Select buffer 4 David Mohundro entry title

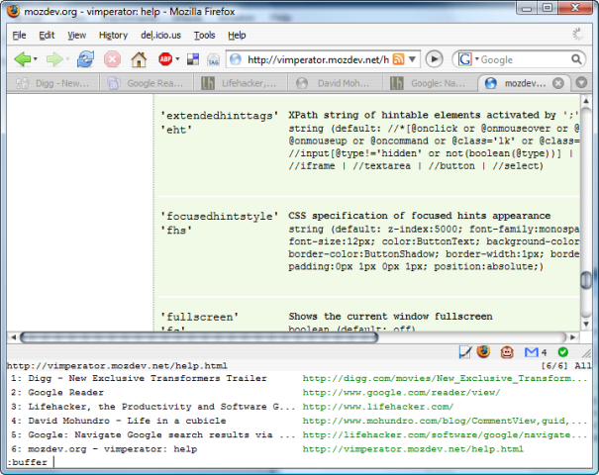coord(127,421)
